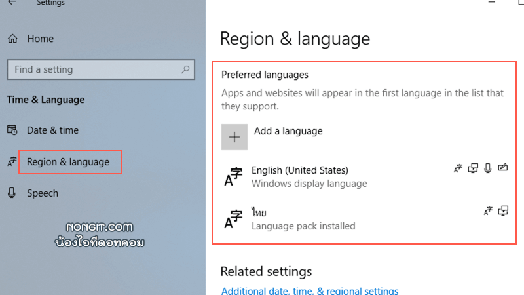Click the Thai text-to-speech feature icon
Image resolution: width=524 pixels, height=295 pixels.
[503, 210]
